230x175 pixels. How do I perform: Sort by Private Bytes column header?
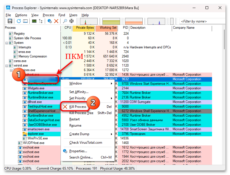click(84, 28)
